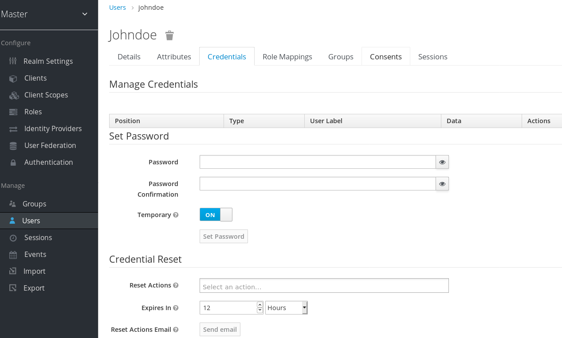Click the Realm Settings sliders icon
This screenshot has height=338, width=562.
(x=13, y=61)
